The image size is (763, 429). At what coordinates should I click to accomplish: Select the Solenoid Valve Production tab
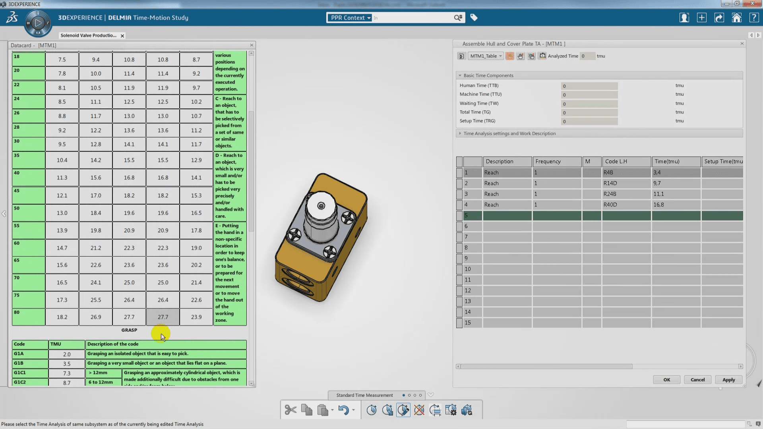pos(88,35)
